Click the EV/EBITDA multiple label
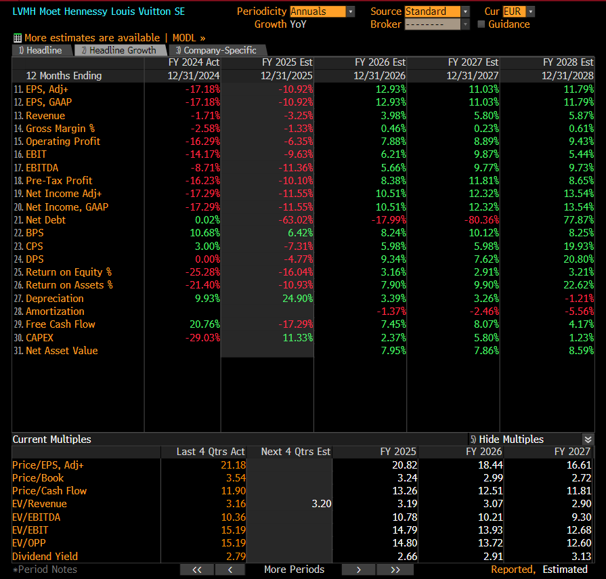This screenshot has height=579, width=606. [37, 517]
